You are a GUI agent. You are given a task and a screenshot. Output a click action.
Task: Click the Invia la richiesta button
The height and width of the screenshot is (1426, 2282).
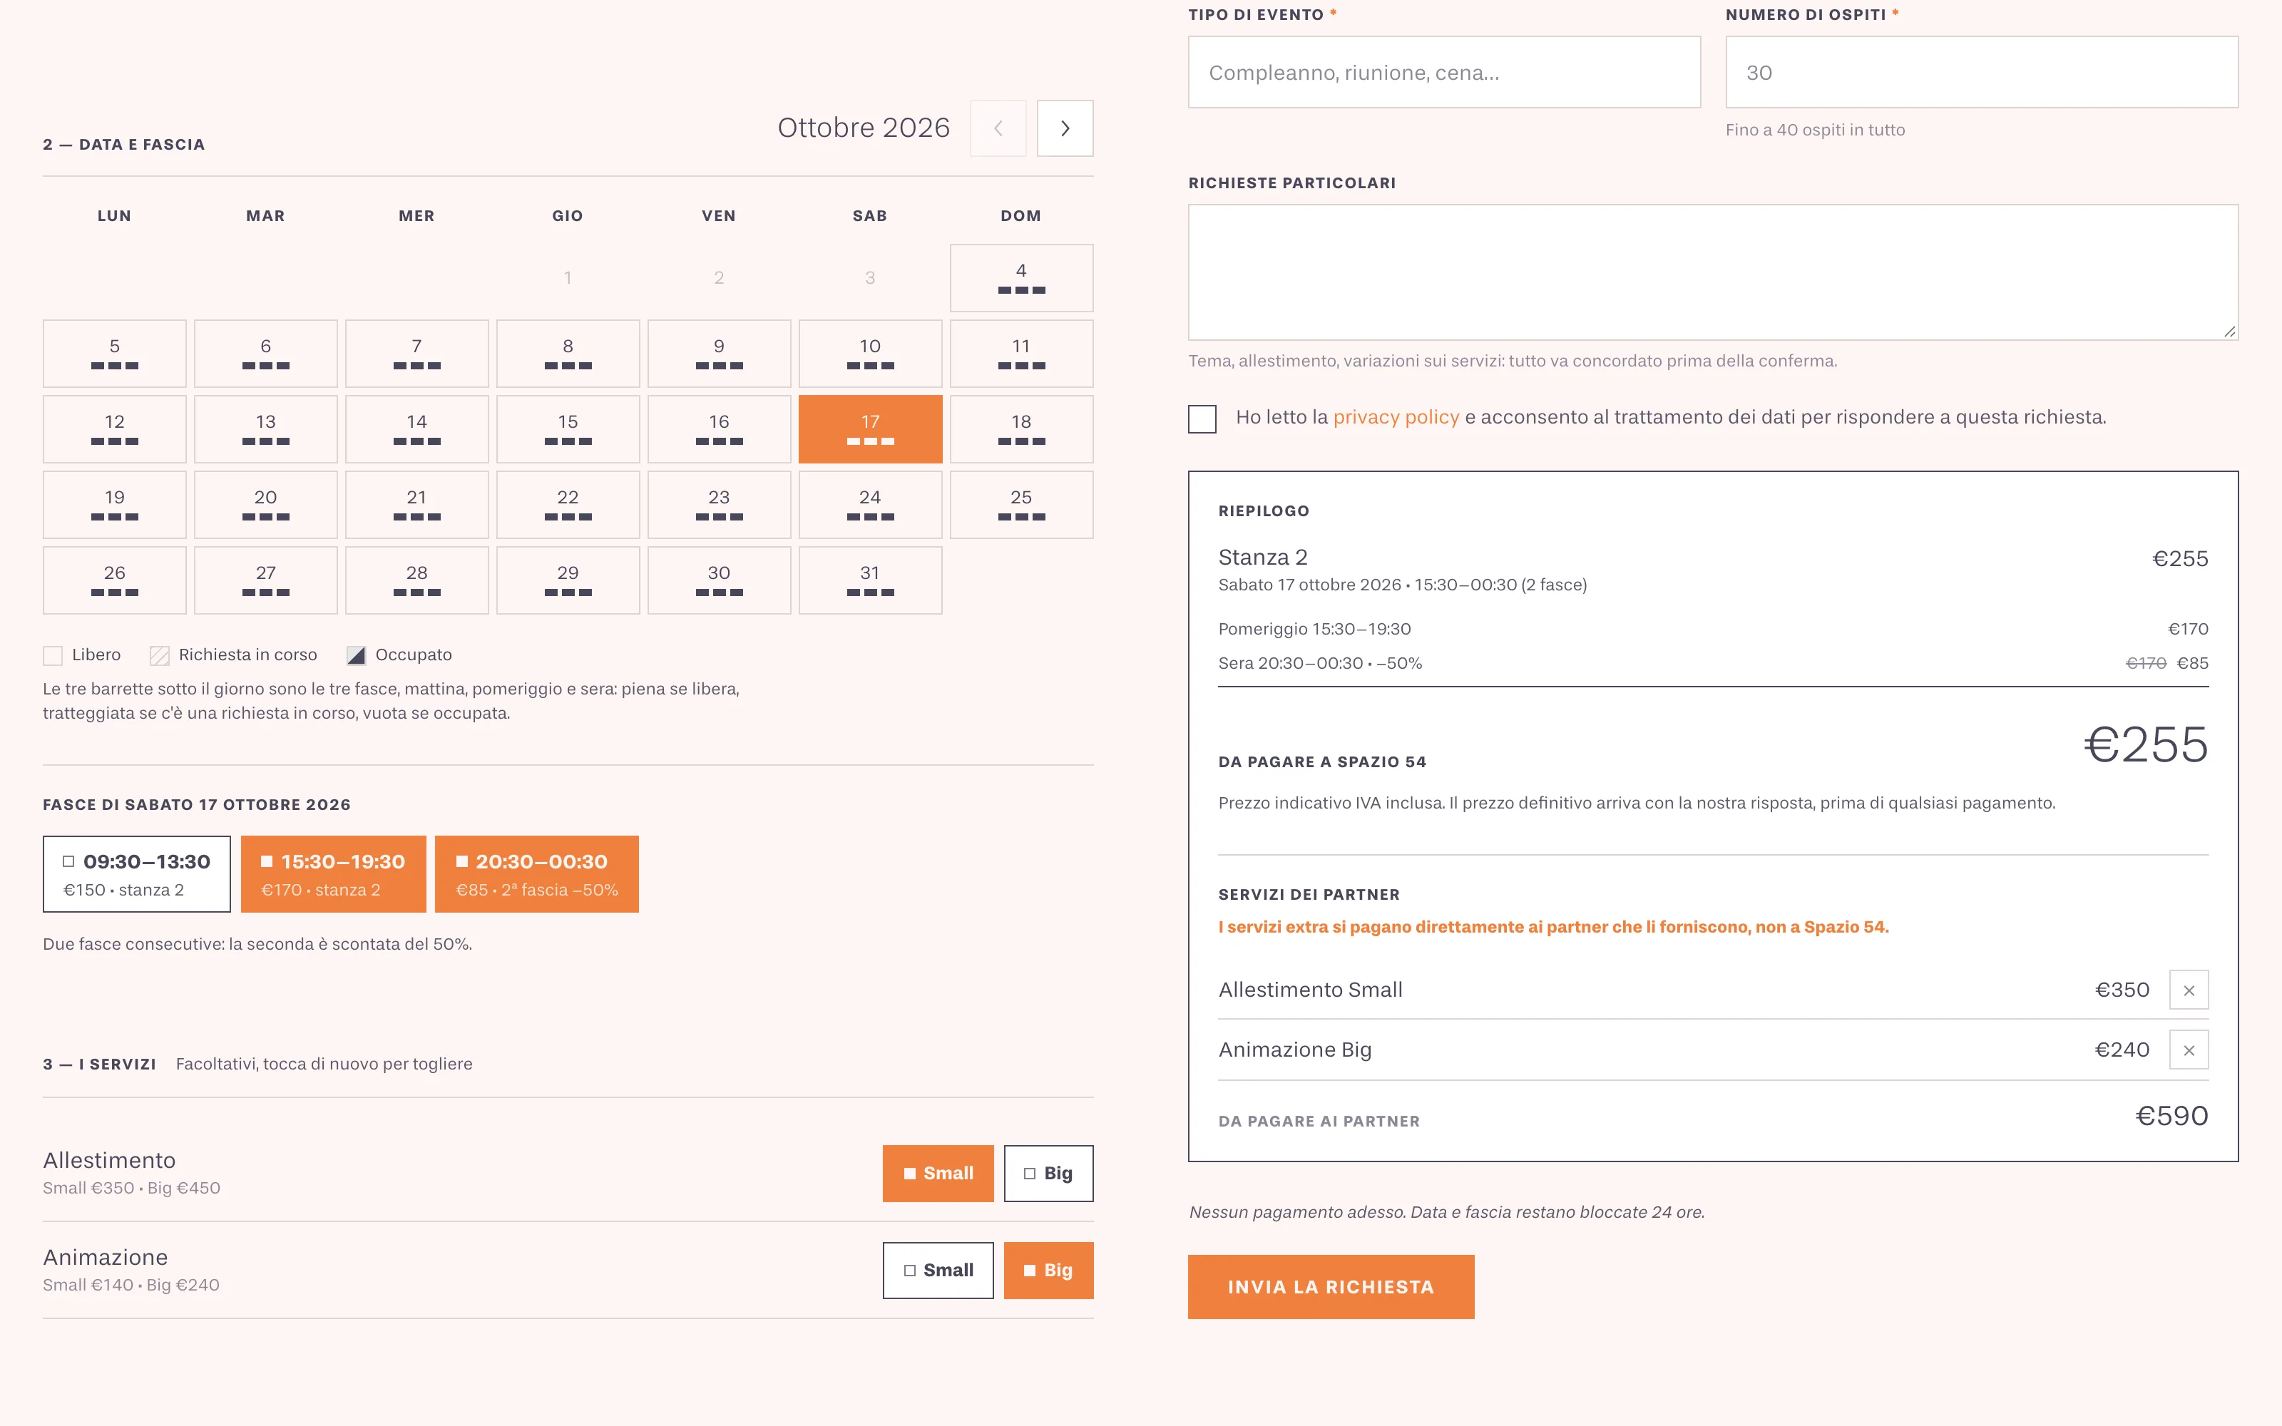[1331, 1286]
